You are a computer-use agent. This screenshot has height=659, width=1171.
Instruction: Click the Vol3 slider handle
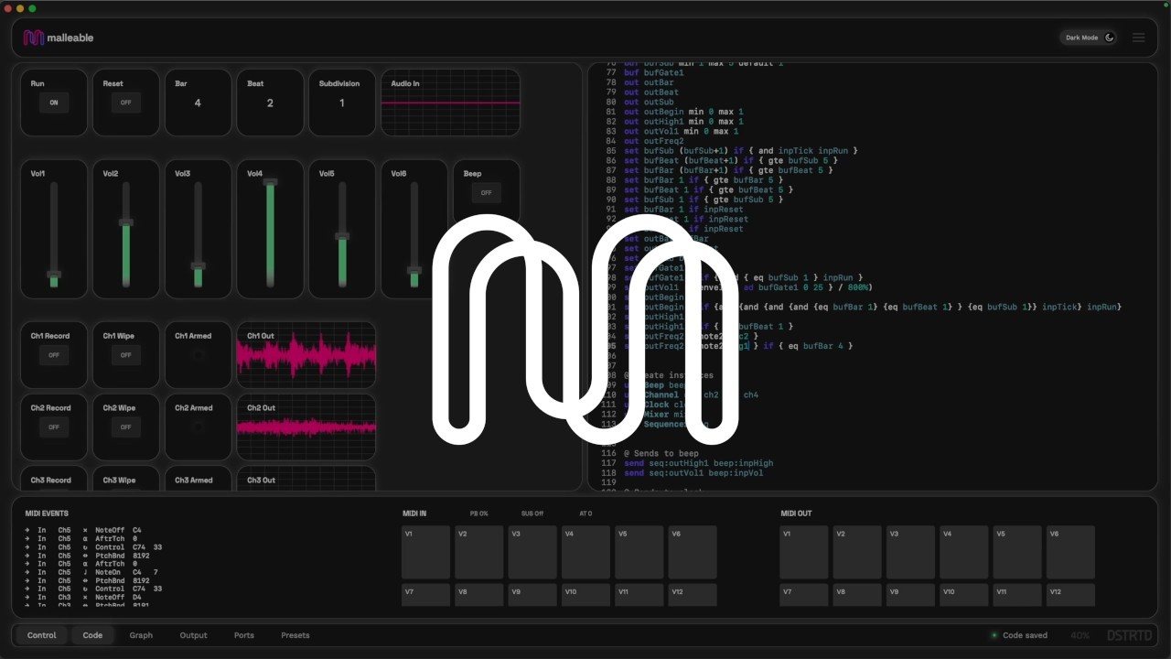(x=198, y=266)
